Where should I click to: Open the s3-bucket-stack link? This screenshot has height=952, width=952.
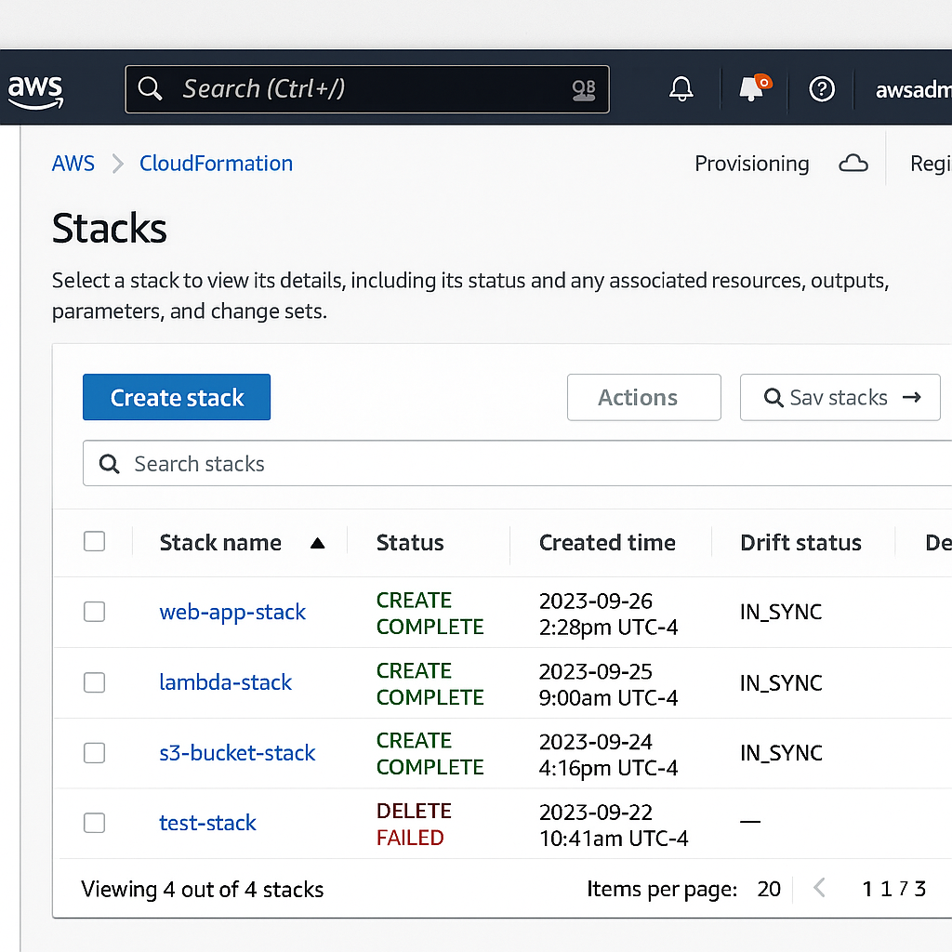click(x=237, y=753)
